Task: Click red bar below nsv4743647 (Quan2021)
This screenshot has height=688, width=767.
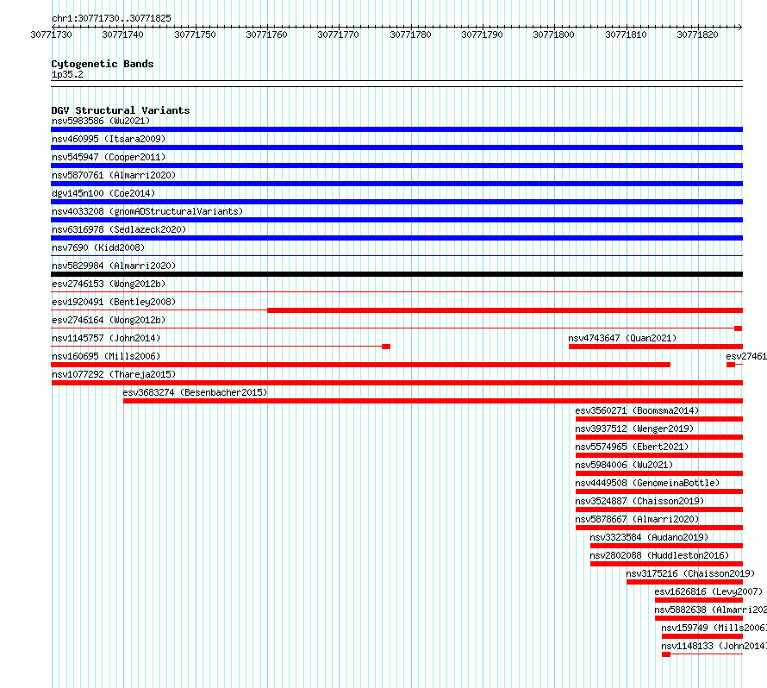Action: pos(656,347)
